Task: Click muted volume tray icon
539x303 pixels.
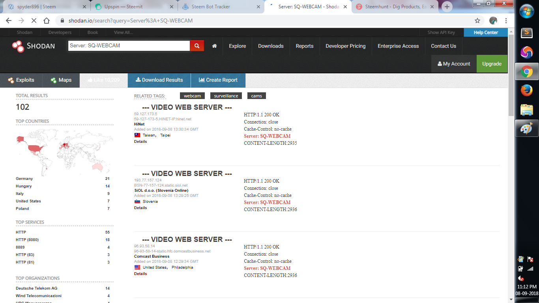Action: click(521, 278)
